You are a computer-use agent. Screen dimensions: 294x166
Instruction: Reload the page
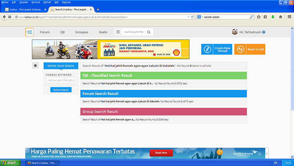tap(192, 17)
